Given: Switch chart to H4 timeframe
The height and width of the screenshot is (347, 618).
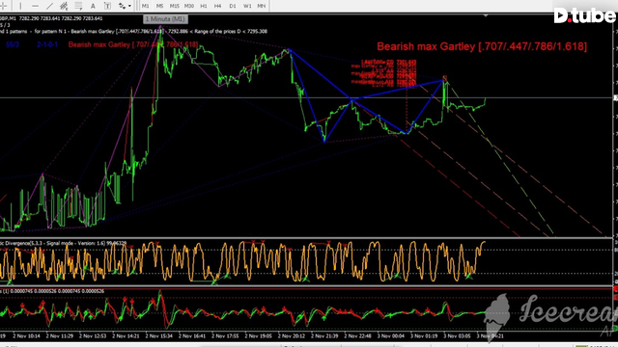Looking at the screenshot, I should pyautogui.click(x=217, y=6).
